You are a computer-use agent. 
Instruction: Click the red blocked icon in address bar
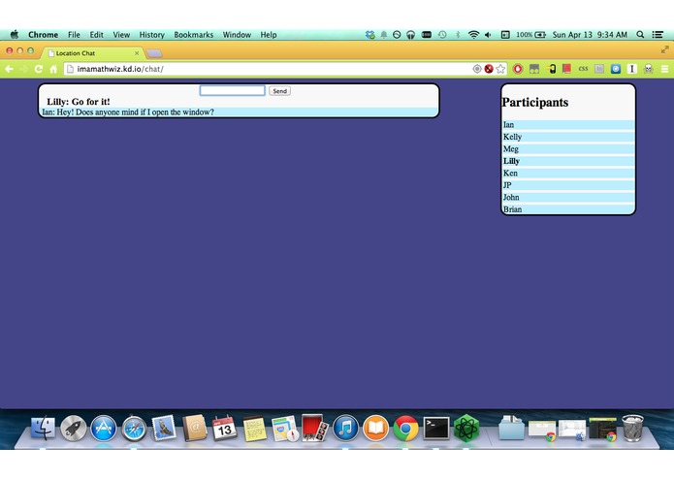(x=489, y=69)
